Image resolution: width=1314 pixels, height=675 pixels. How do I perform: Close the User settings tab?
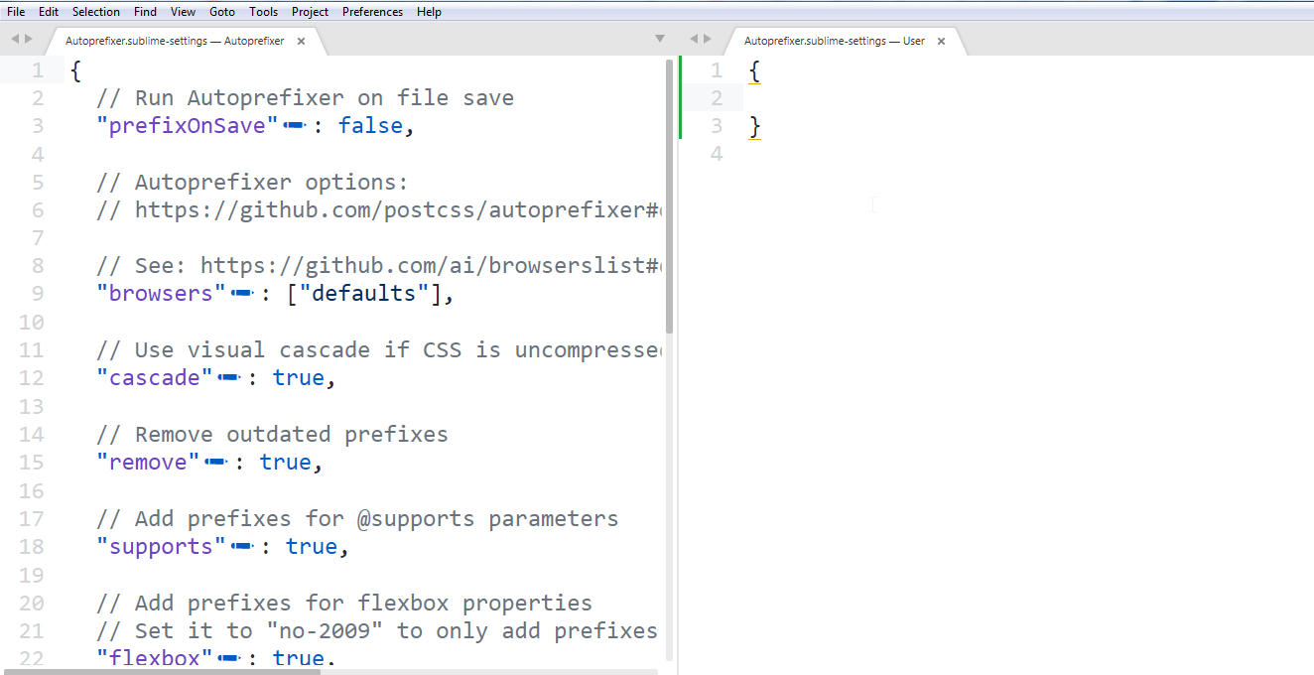pos(941,42)
